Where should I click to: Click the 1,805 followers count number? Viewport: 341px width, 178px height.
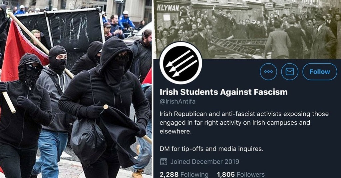(226, 175)
